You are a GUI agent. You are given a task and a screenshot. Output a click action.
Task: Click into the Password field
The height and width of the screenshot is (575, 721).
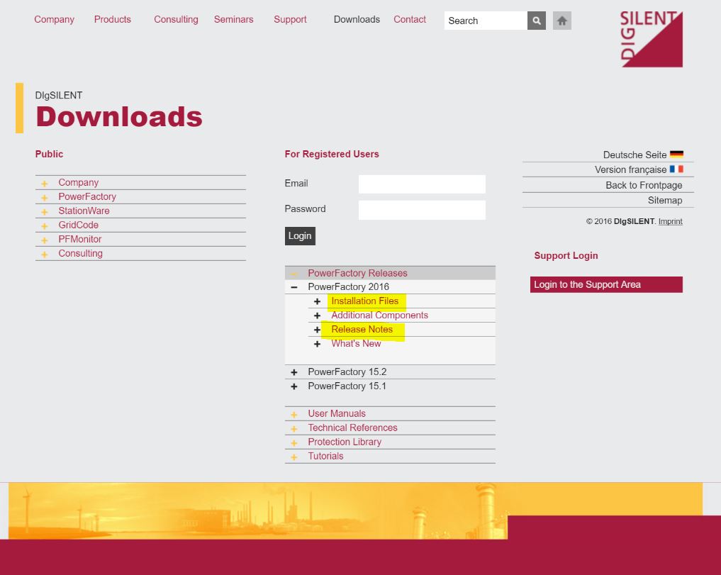(422, 210)
